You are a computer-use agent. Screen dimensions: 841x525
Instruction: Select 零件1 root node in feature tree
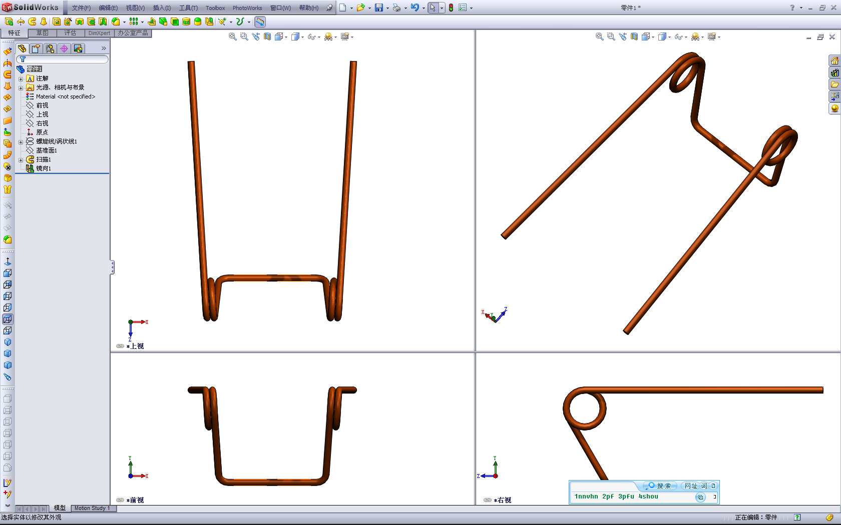click(34, 69)
